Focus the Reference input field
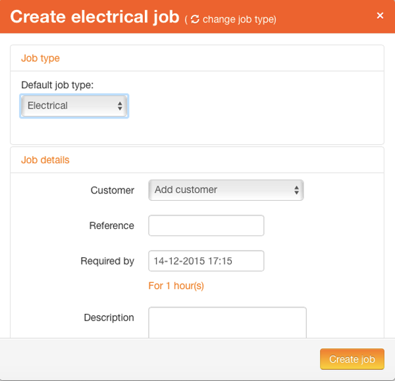The width and height of the screenshot is (395, 381). (x=206, y=226)
